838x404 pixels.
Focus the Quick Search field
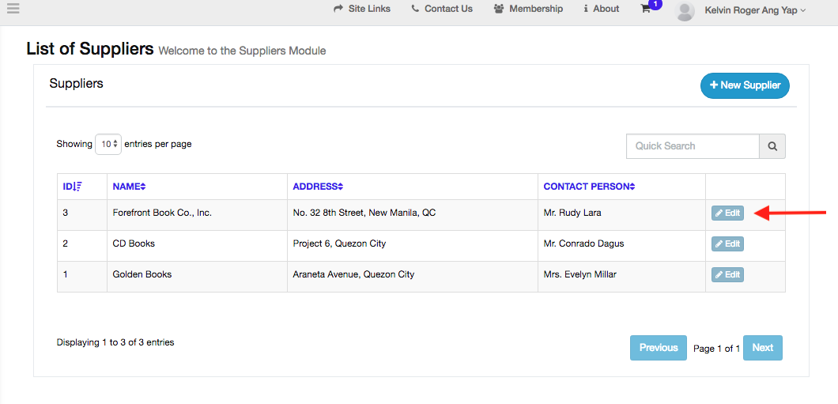693,146
